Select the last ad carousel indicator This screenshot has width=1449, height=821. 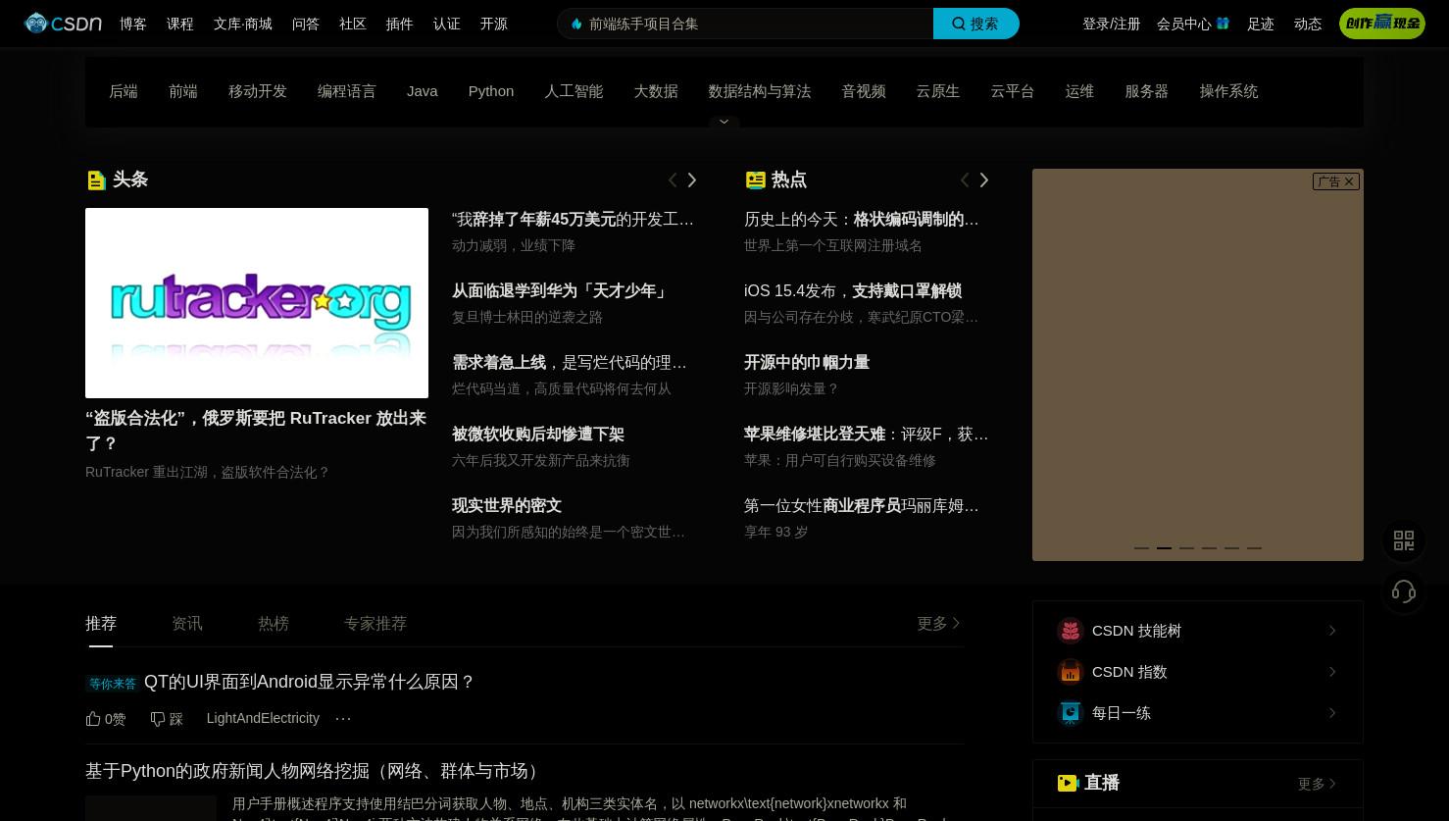[x=1254, y=548]
